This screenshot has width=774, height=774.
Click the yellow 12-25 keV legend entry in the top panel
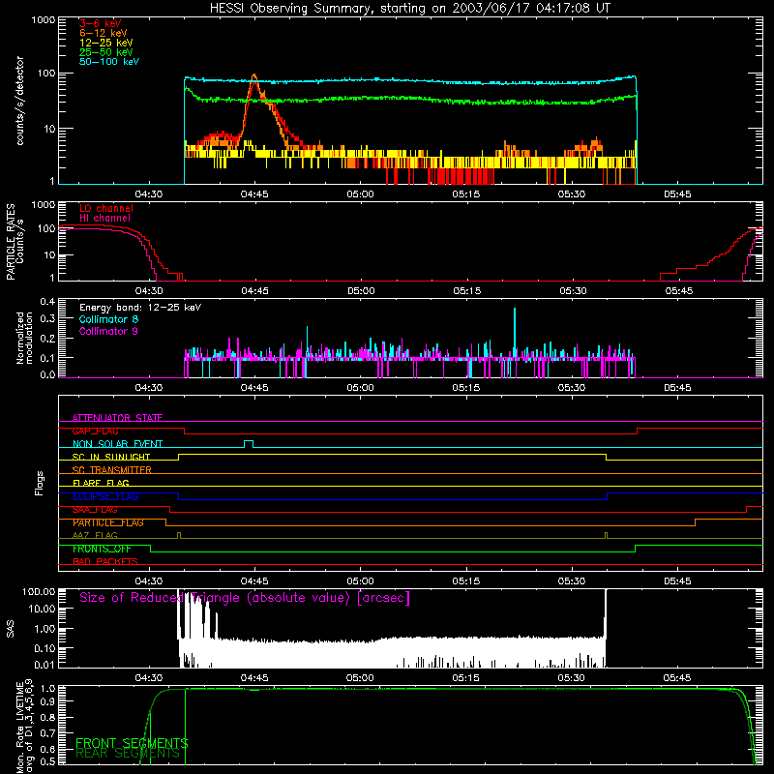(x=106, y=43)
